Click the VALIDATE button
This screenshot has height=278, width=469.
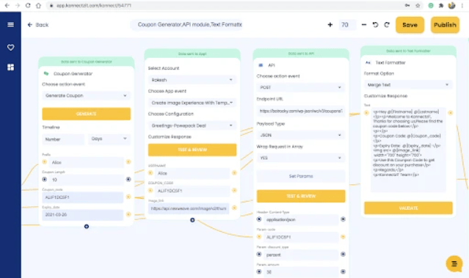[x=408, y=208]
